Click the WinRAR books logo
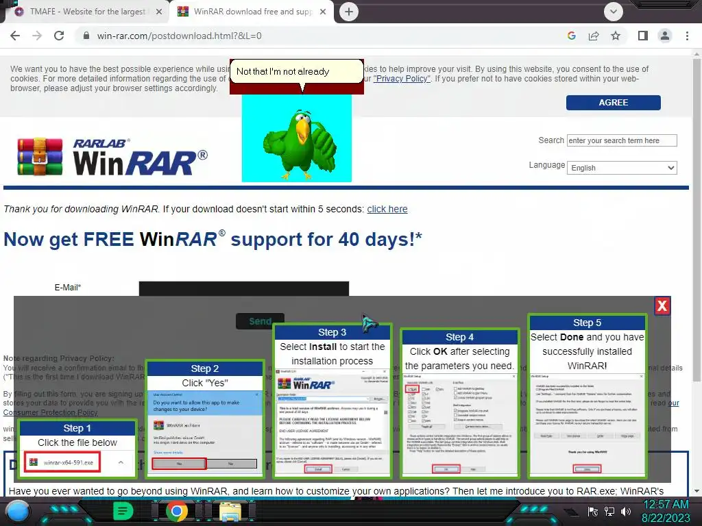The width and height of the screenshot is (702, 526). [40, 157]
